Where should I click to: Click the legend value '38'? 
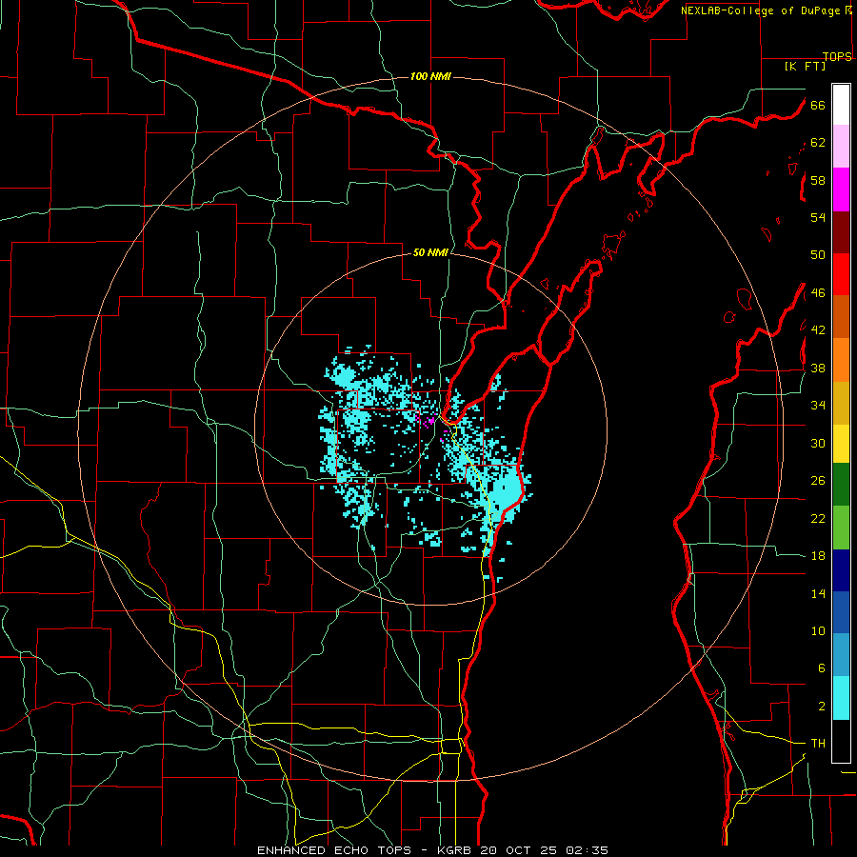(x=818, y=369)
